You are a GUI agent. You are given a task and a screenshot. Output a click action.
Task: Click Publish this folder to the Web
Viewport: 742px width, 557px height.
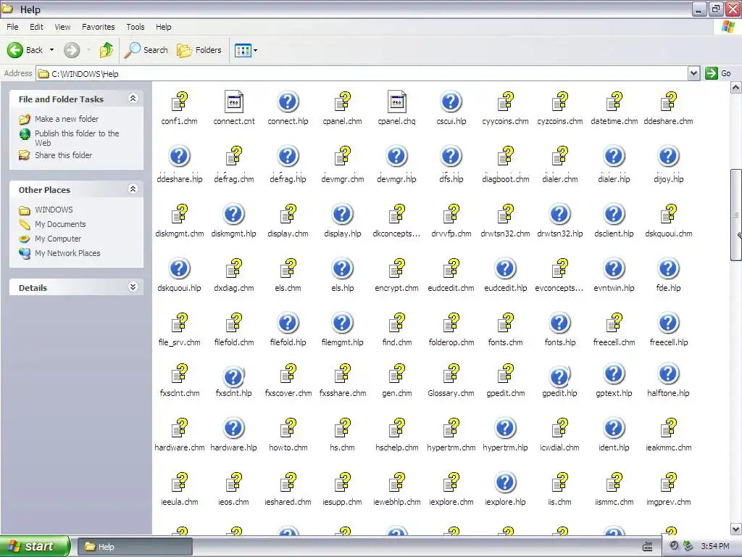coord(77,138)
